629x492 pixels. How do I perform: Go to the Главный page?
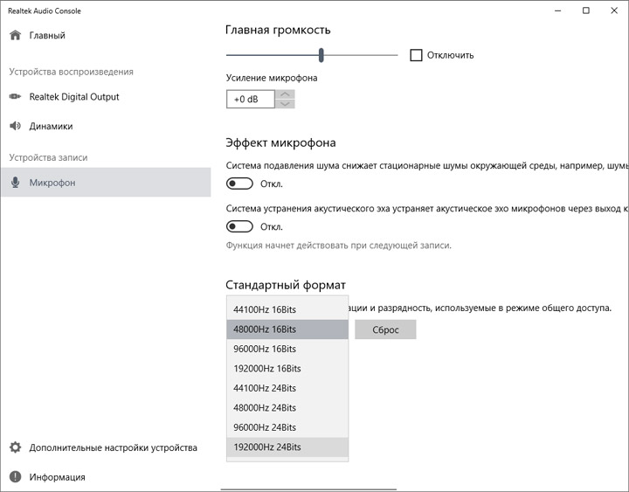point(47,36)
